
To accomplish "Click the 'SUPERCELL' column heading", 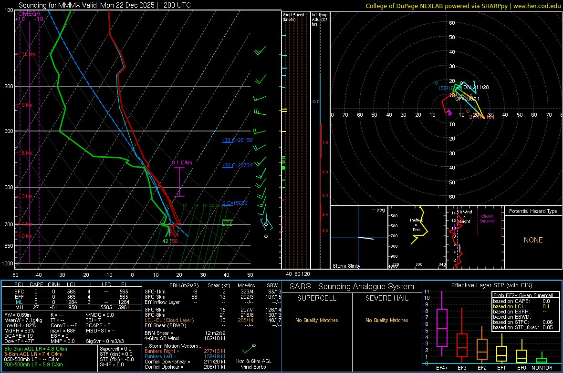I will click(x=317, y=298).
